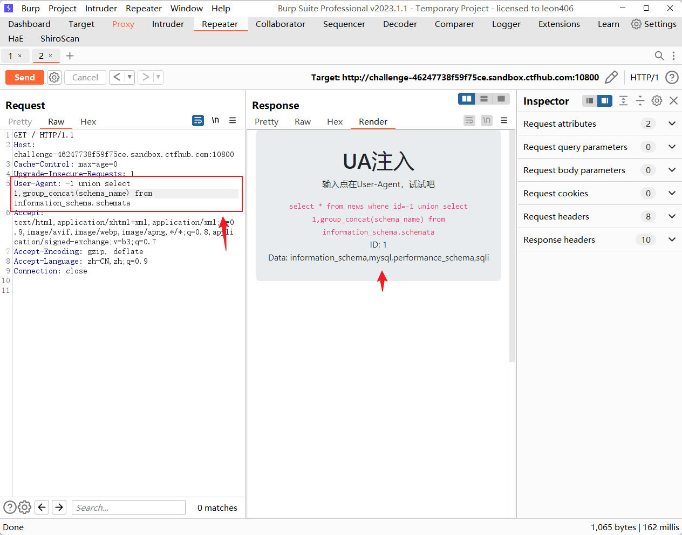The height and width of the screenshot is (535, 682).
Task: Open the Intruder menu
Action: coord(101,8)
